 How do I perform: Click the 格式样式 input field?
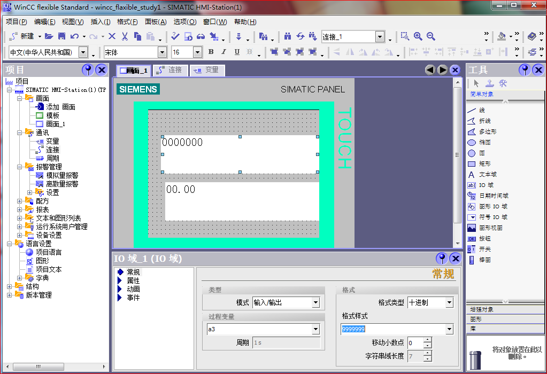393,329
